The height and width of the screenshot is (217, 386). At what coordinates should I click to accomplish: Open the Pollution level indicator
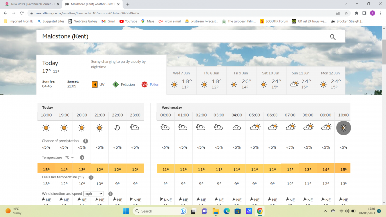pos(124,85)
